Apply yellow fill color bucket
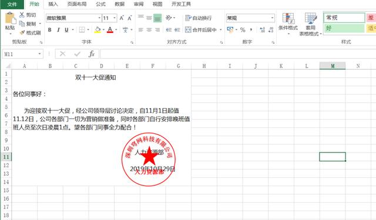376x220 pixels. (98, 30)
